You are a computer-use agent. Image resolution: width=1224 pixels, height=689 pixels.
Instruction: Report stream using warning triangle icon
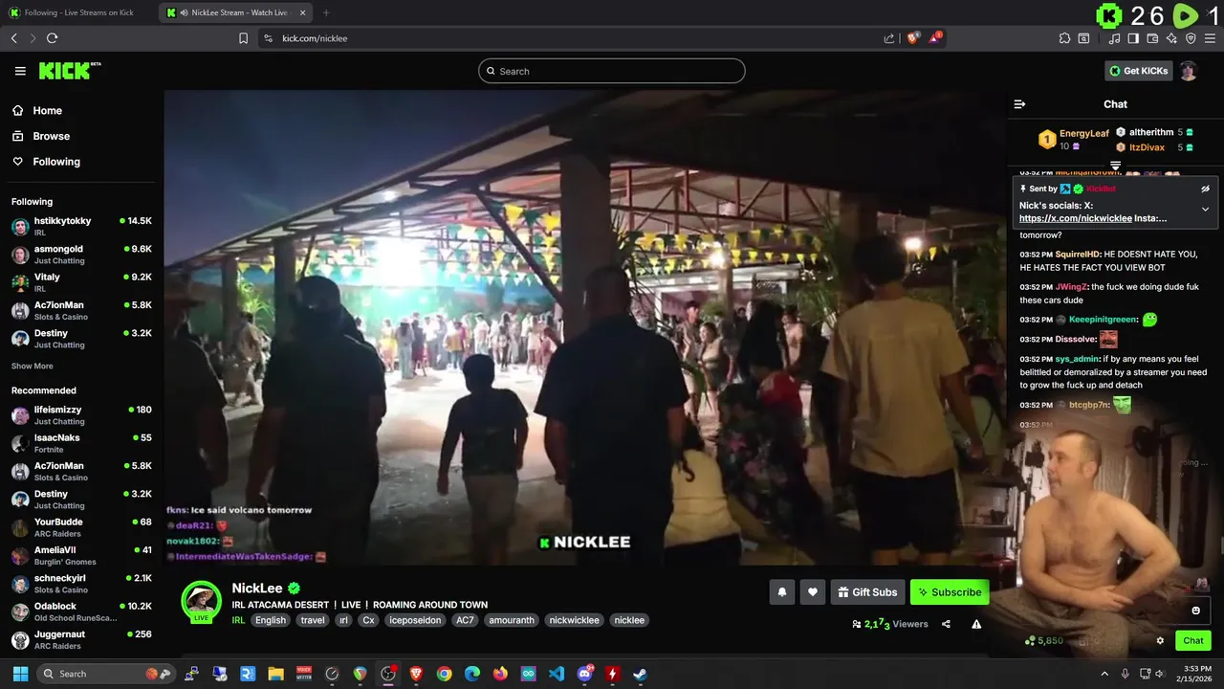976,624
